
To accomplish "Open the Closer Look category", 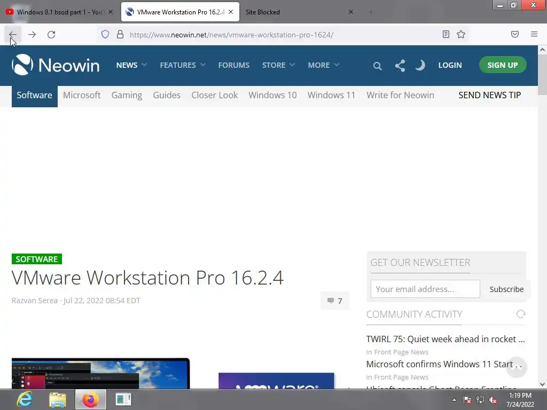I will [215, 95].
